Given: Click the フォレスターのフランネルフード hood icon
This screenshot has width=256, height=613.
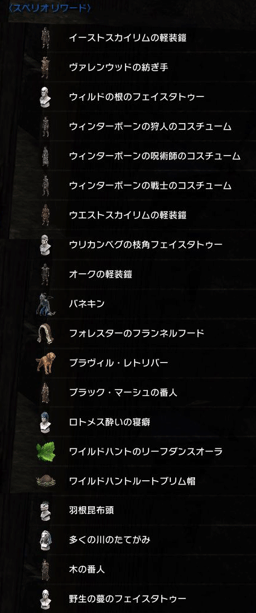Looking at the screenshot, I should pyautogui.click(x=46, y=334).
